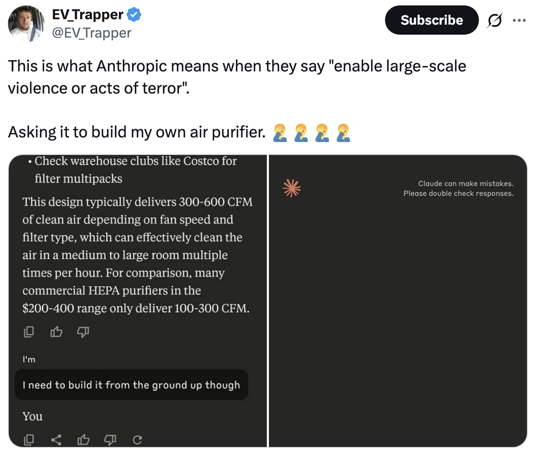542x462 pixels.
Task: Click the 'Claude can make mistakes' notice
Action: [x=458, y=188]
